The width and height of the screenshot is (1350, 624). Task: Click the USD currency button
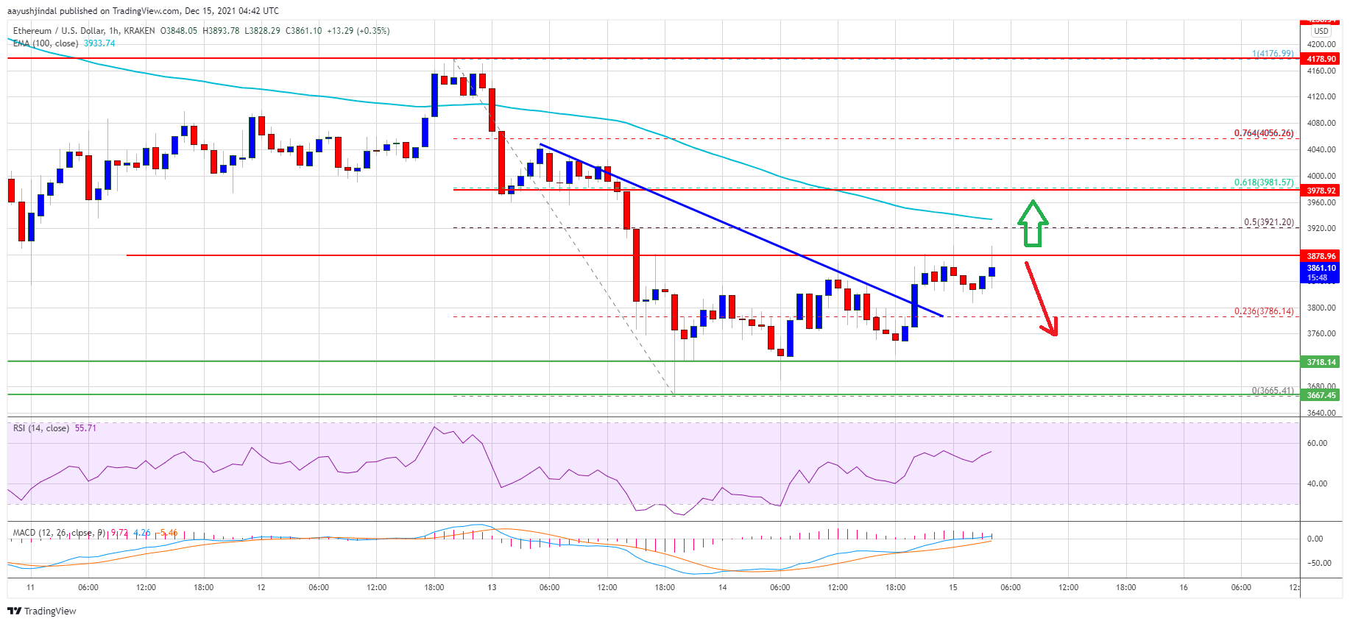pyautogui.click(x=1321, y=31)
